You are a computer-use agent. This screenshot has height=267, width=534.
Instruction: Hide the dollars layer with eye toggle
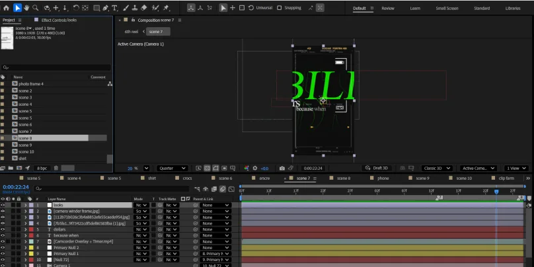click(3, 229)
